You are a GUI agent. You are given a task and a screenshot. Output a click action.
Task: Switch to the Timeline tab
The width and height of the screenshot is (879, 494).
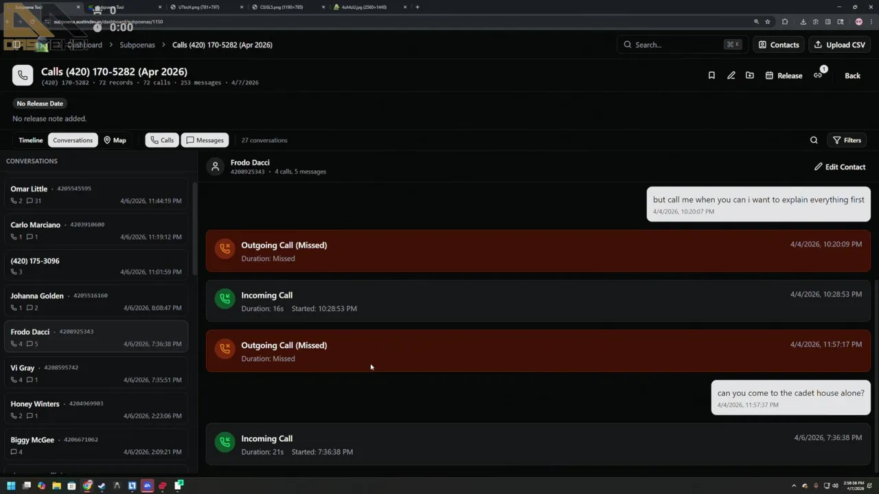pos(30,140)
